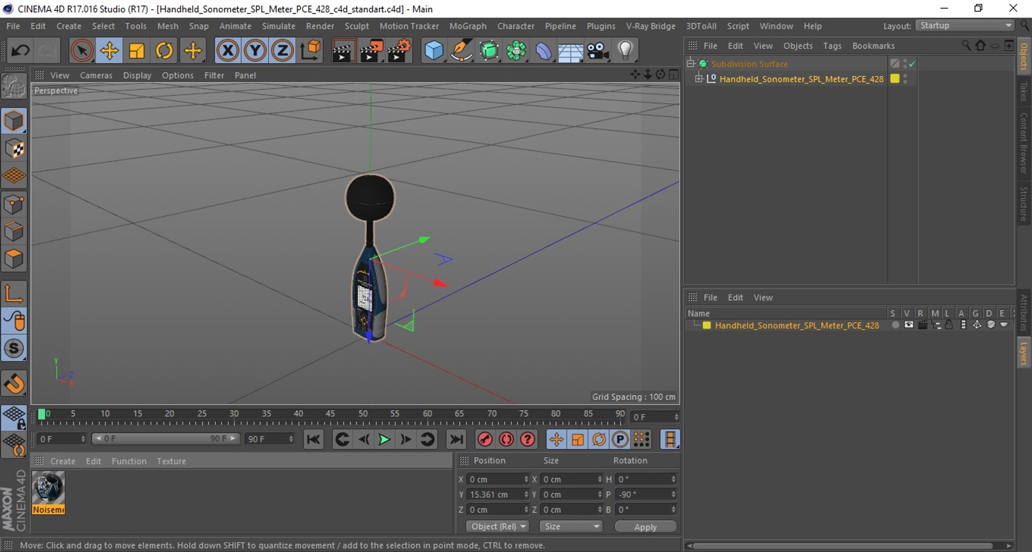Click the Autokeying button
Viewport: 1032px width, 552px height.
(506, 439)
